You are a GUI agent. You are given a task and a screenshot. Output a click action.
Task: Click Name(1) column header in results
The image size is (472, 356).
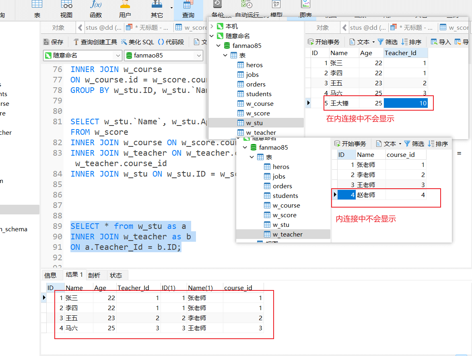point(204,288)
